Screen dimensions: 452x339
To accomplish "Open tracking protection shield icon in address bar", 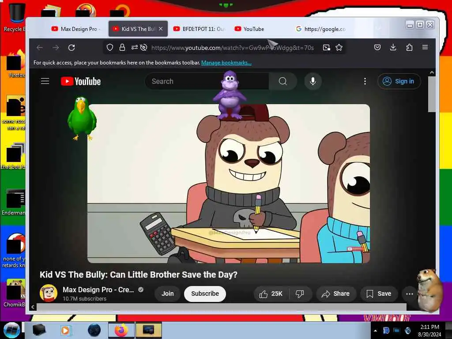I will [110, 48].
